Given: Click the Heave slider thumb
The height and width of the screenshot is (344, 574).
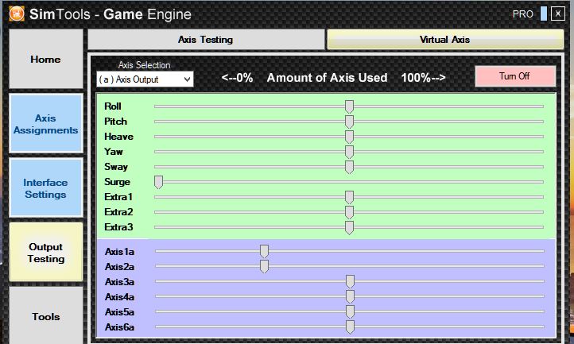Looking at the screenshot, I should pos(349,137).
